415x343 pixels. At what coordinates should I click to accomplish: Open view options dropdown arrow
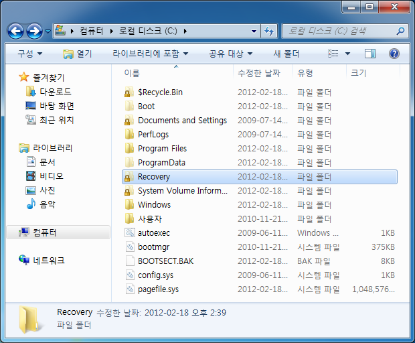click(x=347, y=54)
